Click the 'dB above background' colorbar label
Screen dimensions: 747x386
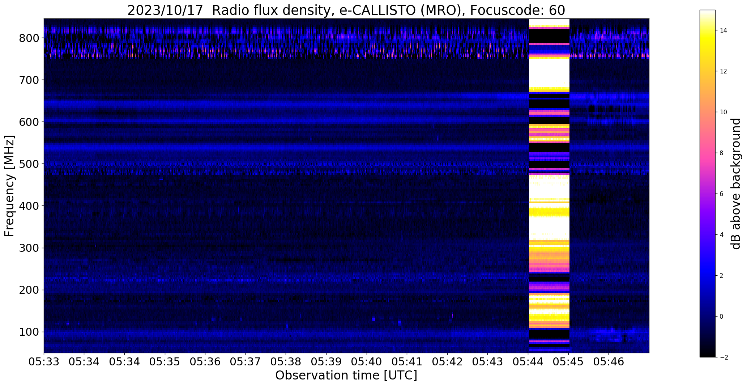(736, 184)
